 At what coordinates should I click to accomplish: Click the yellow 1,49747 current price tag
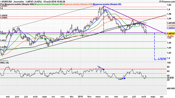coord(171,34)
